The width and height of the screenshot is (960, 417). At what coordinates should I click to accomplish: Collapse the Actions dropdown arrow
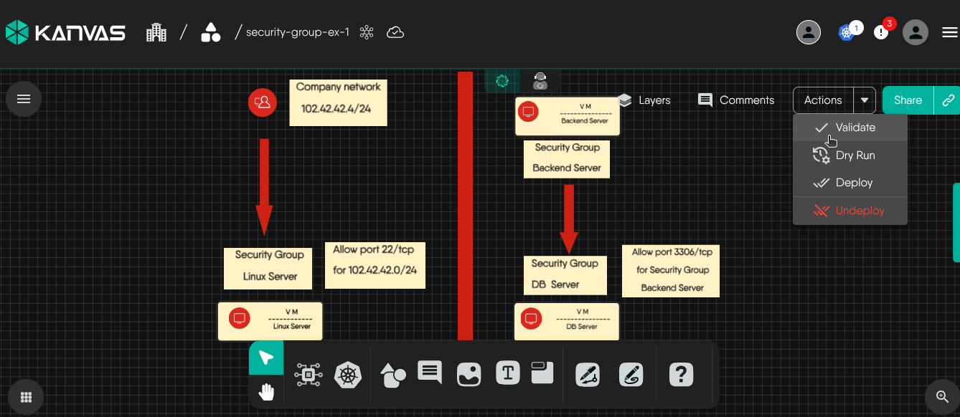(865, 100)
